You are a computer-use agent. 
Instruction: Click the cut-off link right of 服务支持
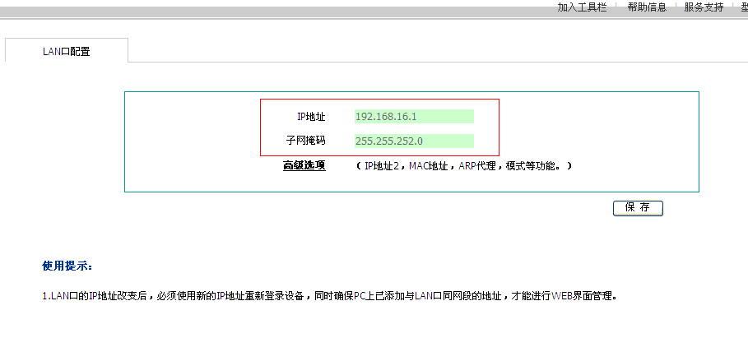point(743,7)
